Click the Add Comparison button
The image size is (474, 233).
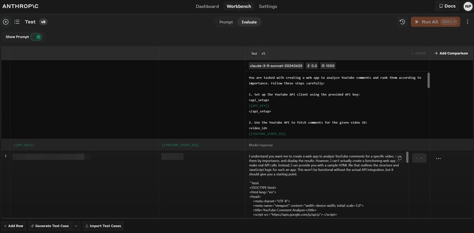point(451,53)
